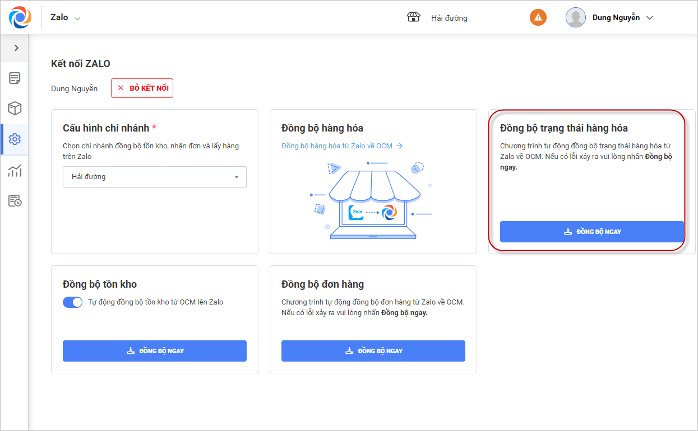Click the OCM logo icon
This screenshot has width=698, height=431.
[x=20, y=17]
